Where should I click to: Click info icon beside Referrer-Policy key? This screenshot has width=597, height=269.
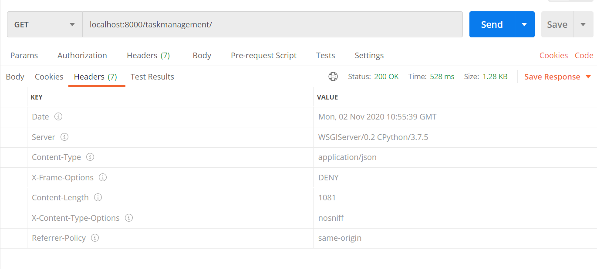click(95, 238)
